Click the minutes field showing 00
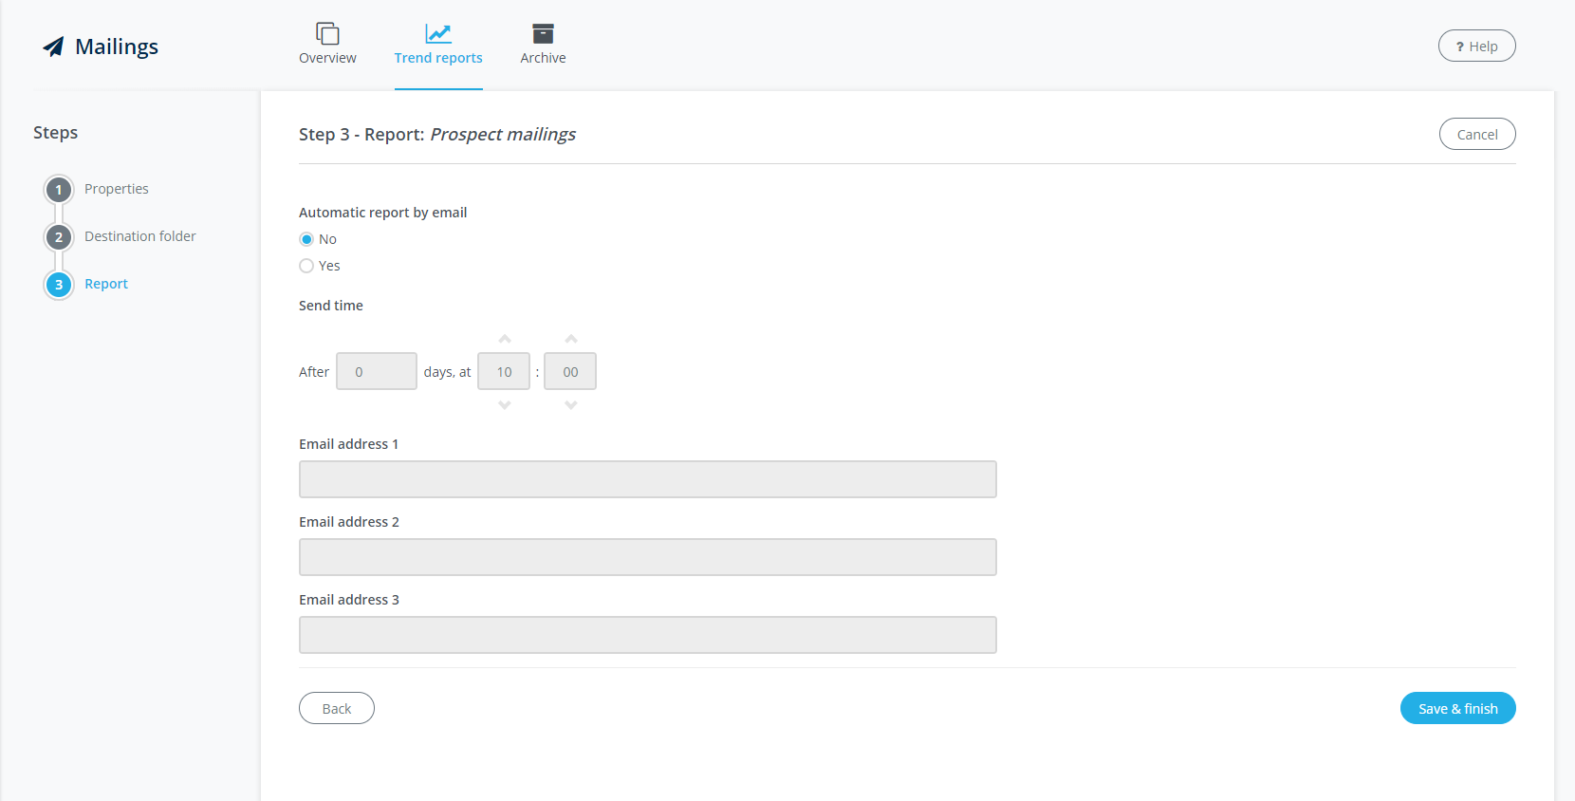This screenshot has width=1575, height=801. [x=570, y=371]
